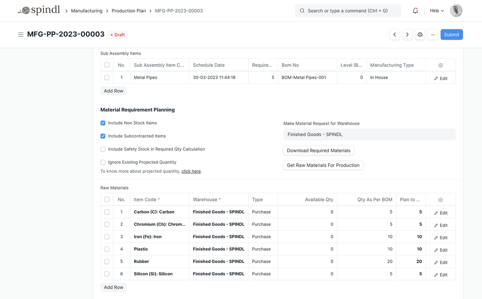Uncheck Include Subcontracted Items
This screenshot has width=482, height=299.
103,136
